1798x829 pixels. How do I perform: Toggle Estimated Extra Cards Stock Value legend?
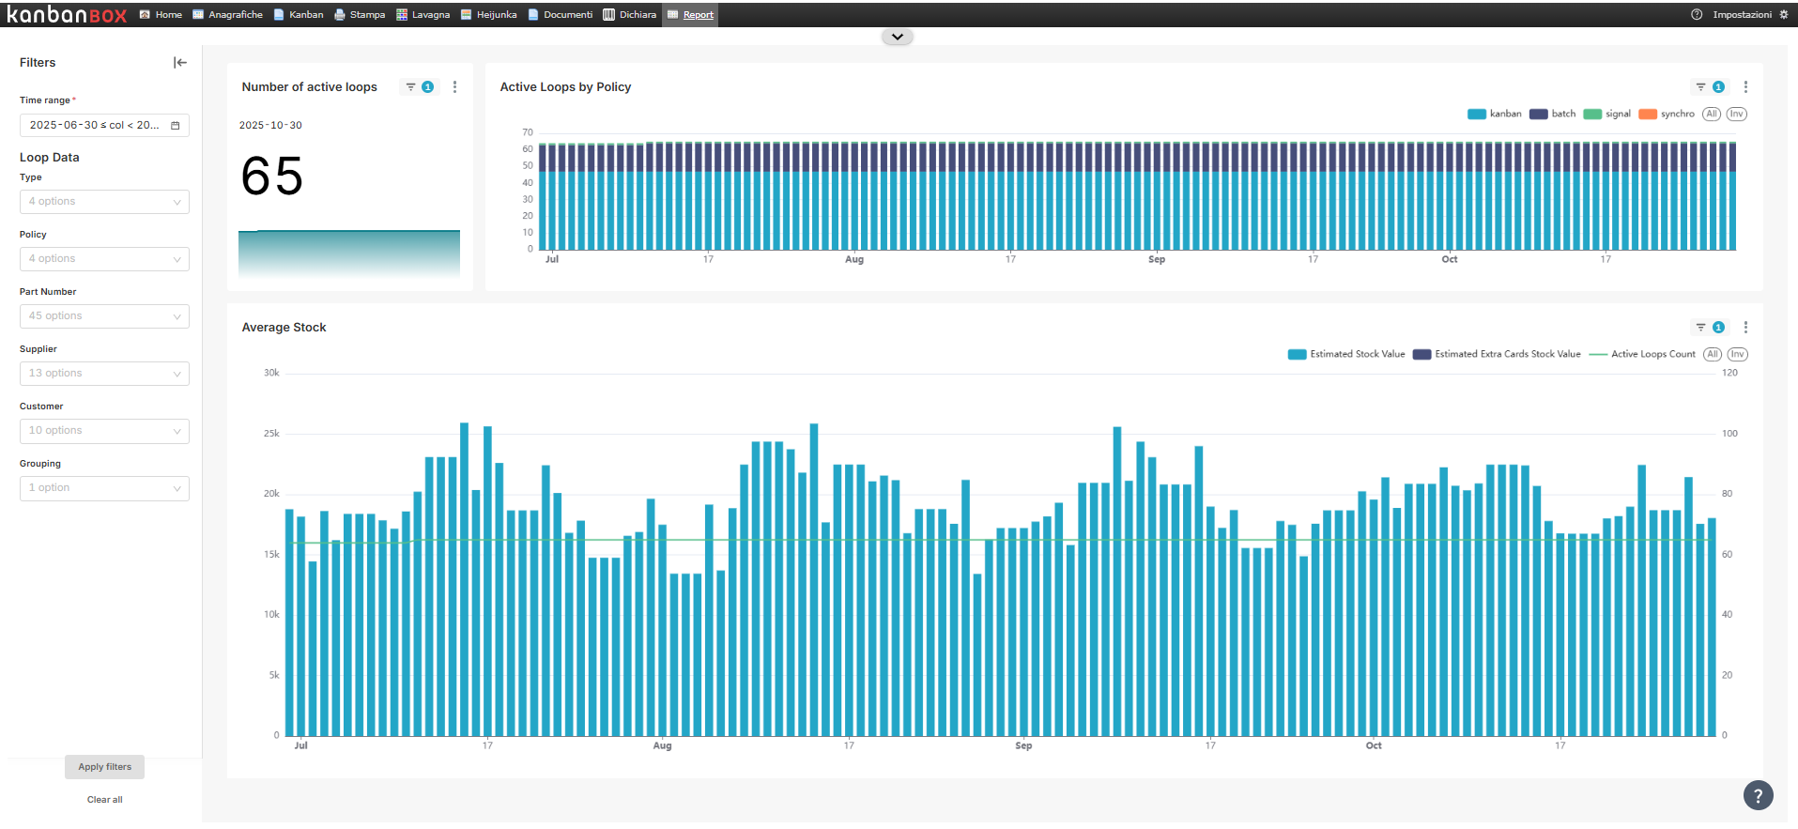click(x=1497, y=355)
